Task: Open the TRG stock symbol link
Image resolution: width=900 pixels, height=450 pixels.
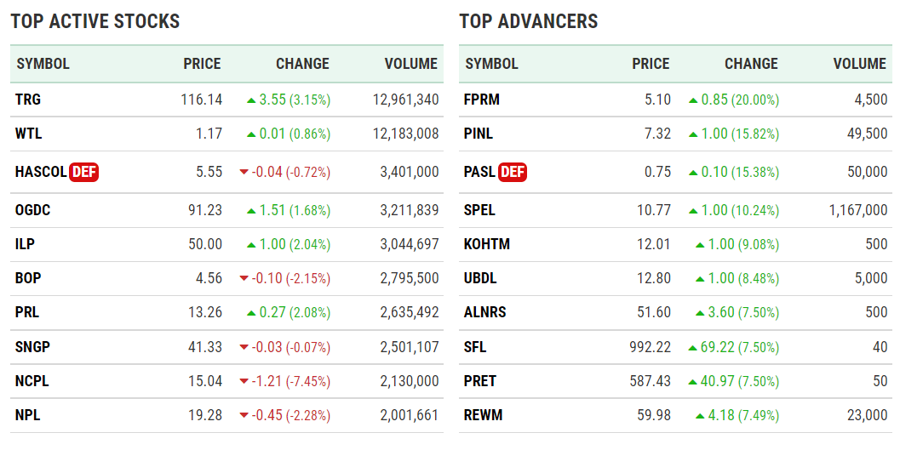Action: [28, 100]
